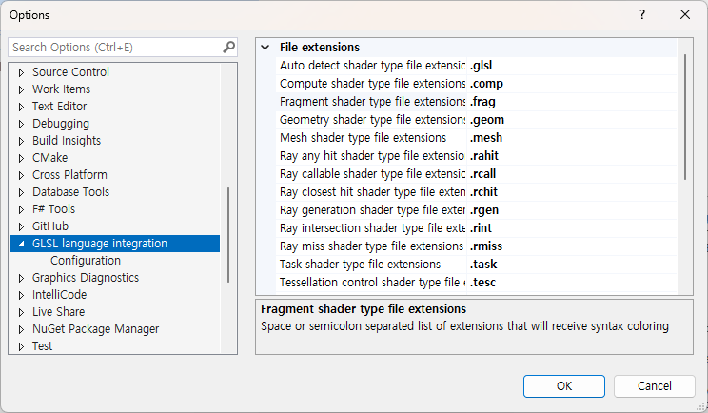708x413 pixels.
Task: Expand the GitHub node arrow
Action: (x=21, y=226)
